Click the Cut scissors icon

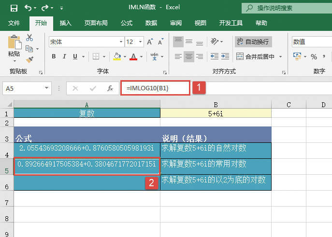click(29, 38)
